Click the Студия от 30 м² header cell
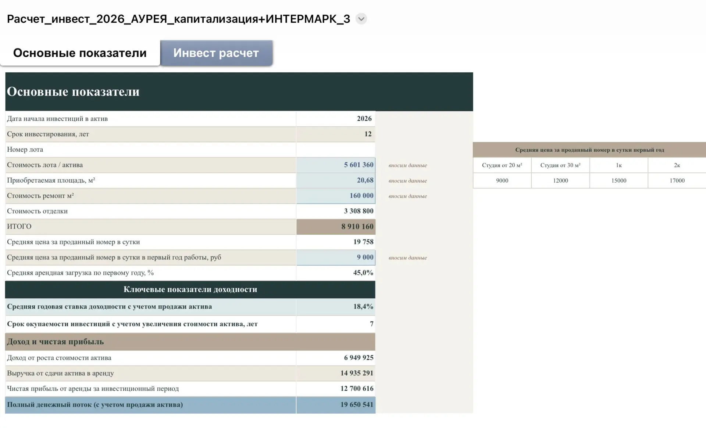This screenshot has width=706, height=428. tap(560, 165)
